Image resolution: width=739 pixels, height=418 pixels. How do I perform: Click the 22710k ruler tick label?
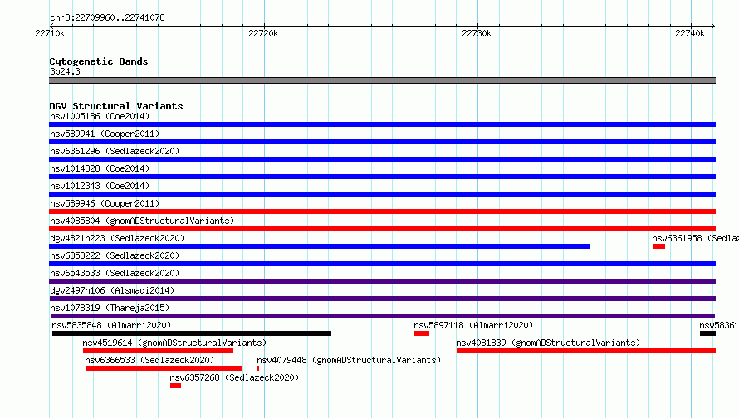click(50, 33)
